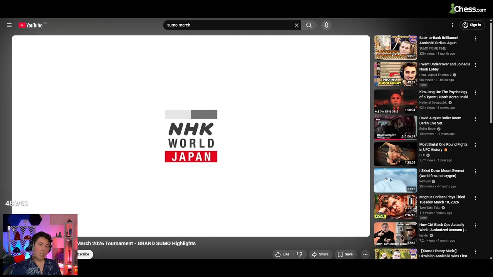The height and width of the screenshot is (277, 493).
Task: Open 'Most Brutal One Round Fights' thumbnail
Action: (396, 154)
